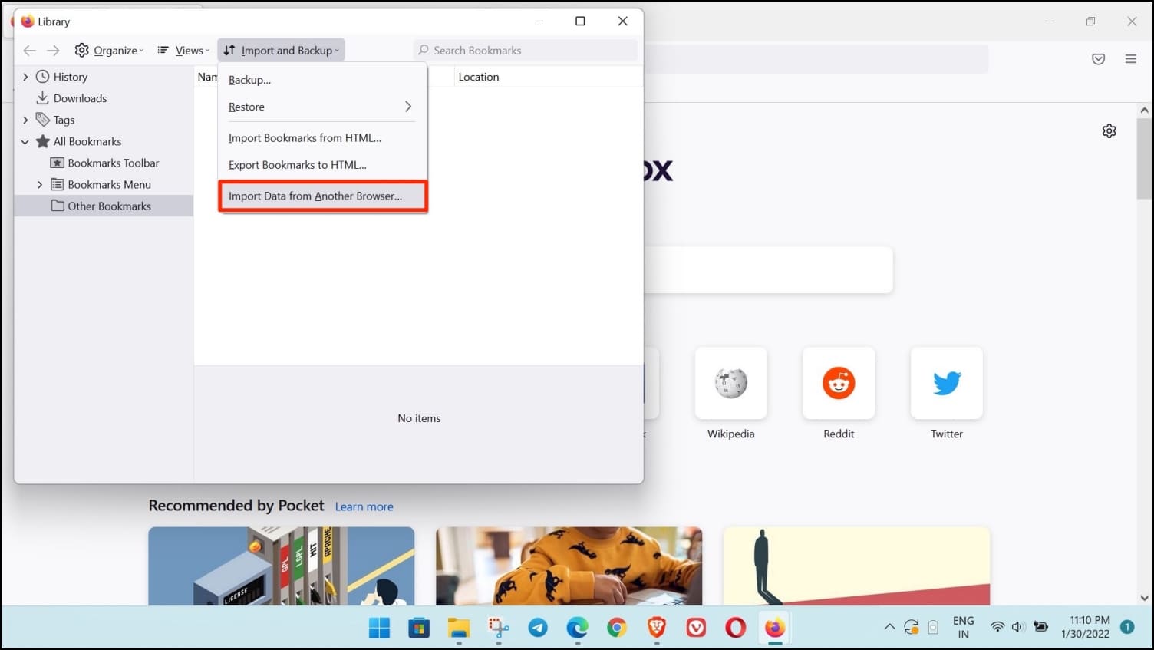Open the Firefox application menu
Screen dimensions: 1154x650
point(1130,58)
